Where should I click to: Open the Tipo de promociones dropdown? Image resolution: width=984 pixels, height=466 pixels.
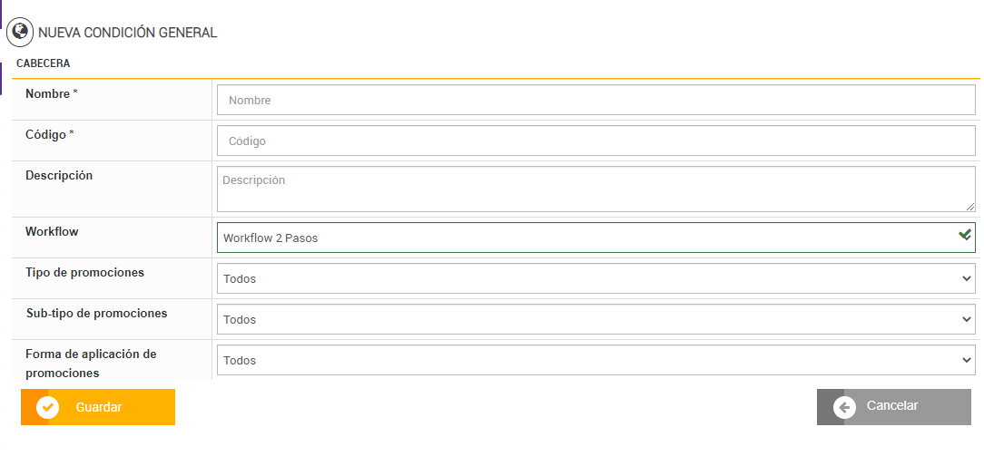click(x=595, y=278)
